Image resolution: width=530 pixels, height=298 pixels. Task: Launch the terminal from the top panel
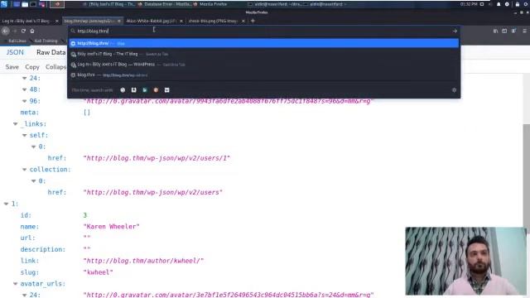point(33,4)
